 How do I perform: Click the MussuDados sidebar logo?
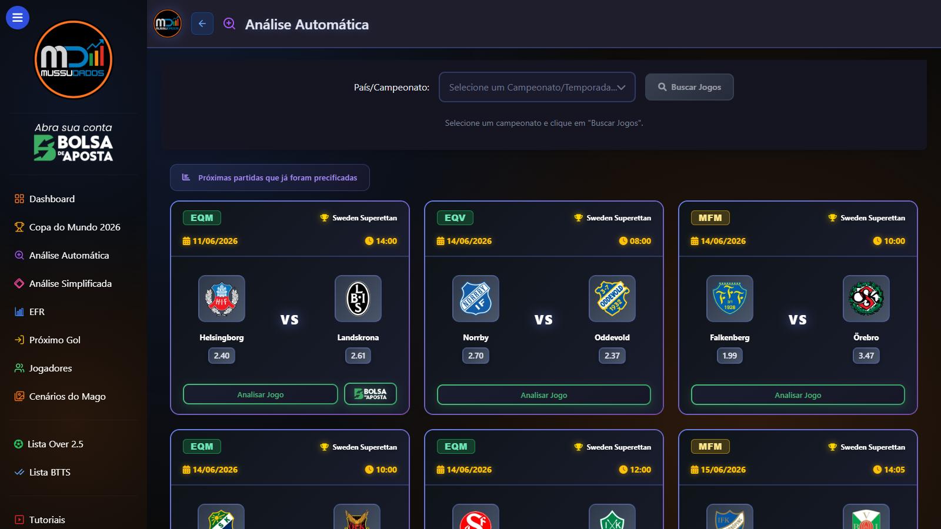tap(74, 59)
